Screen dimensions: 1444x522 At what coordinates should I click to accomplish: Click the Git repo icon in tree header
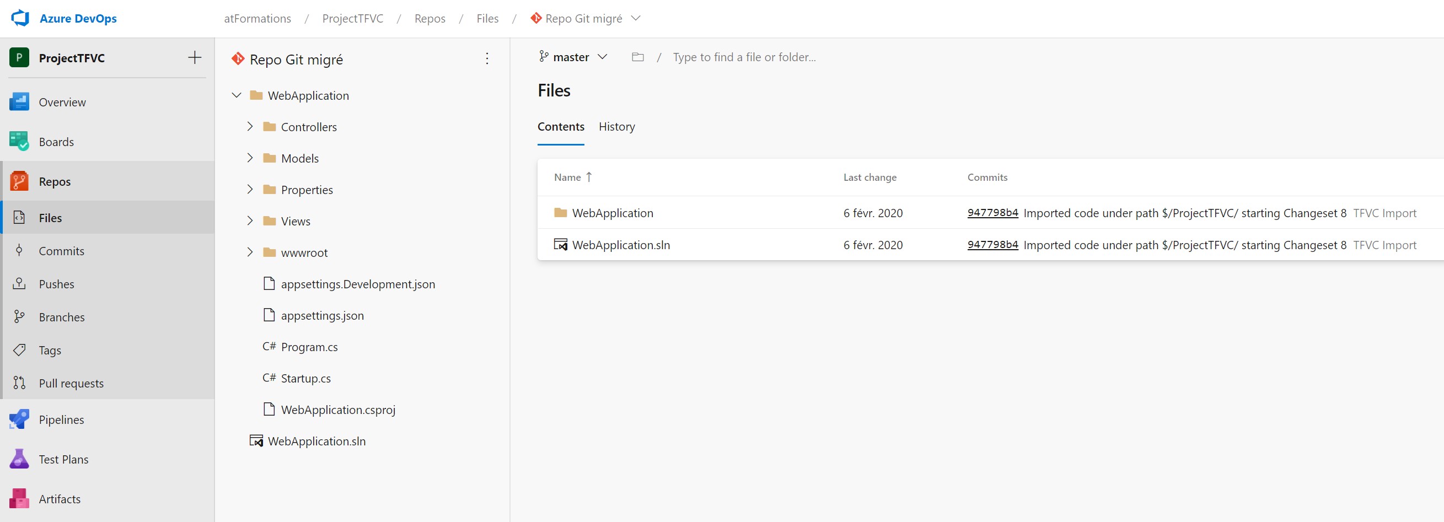pos(238,58)
